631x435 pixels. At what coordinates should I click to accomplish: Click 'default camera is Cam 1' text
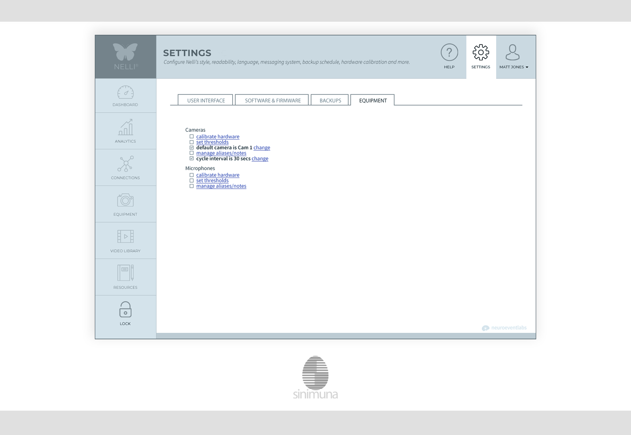(x=224, y=147)
